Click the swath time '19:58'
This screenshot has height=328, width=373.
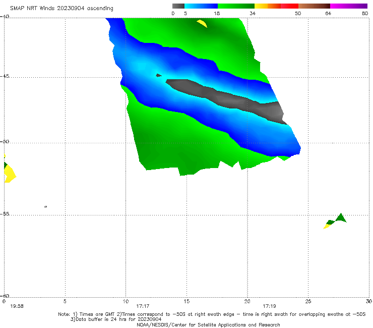click(x=17, y=306)
